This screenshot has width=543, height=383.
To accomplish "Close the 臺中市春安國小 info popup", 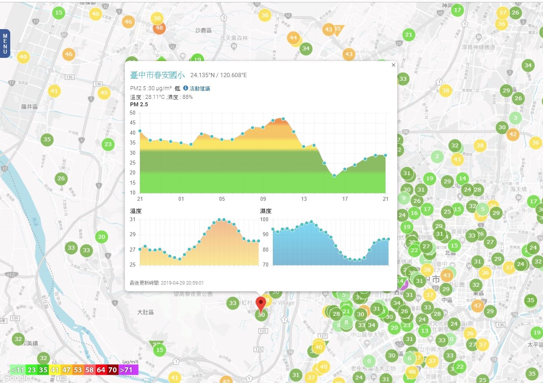I will [393, 65].
